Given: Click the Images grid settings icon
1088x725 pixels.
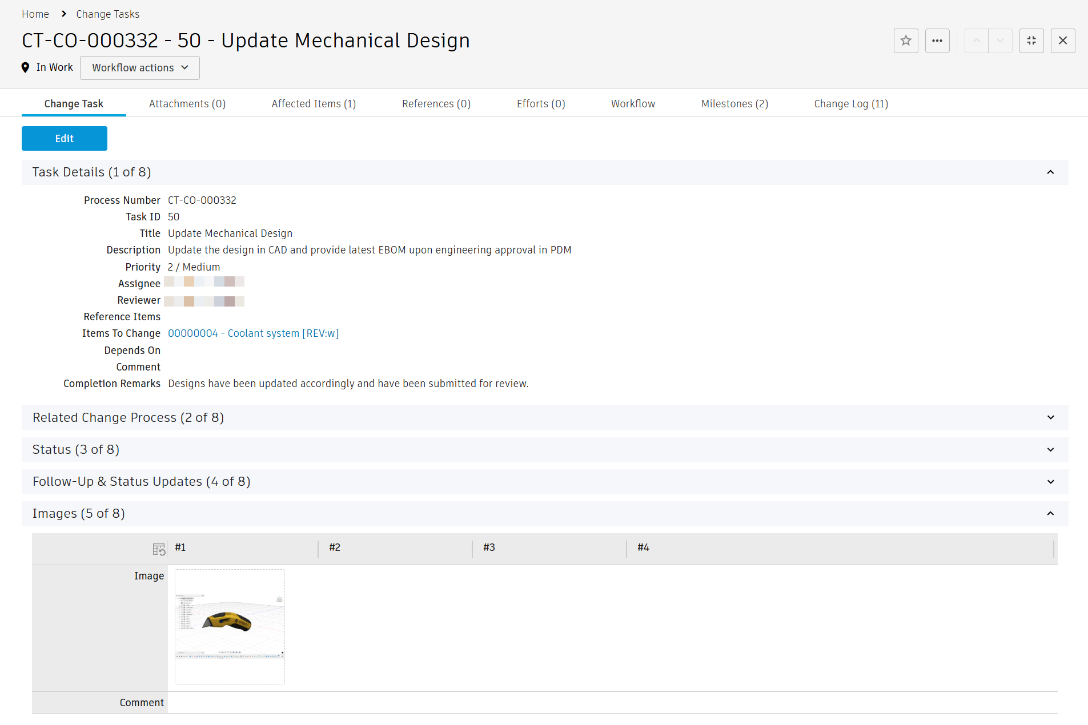Looking at the screenshot, I should pos(159,549).
